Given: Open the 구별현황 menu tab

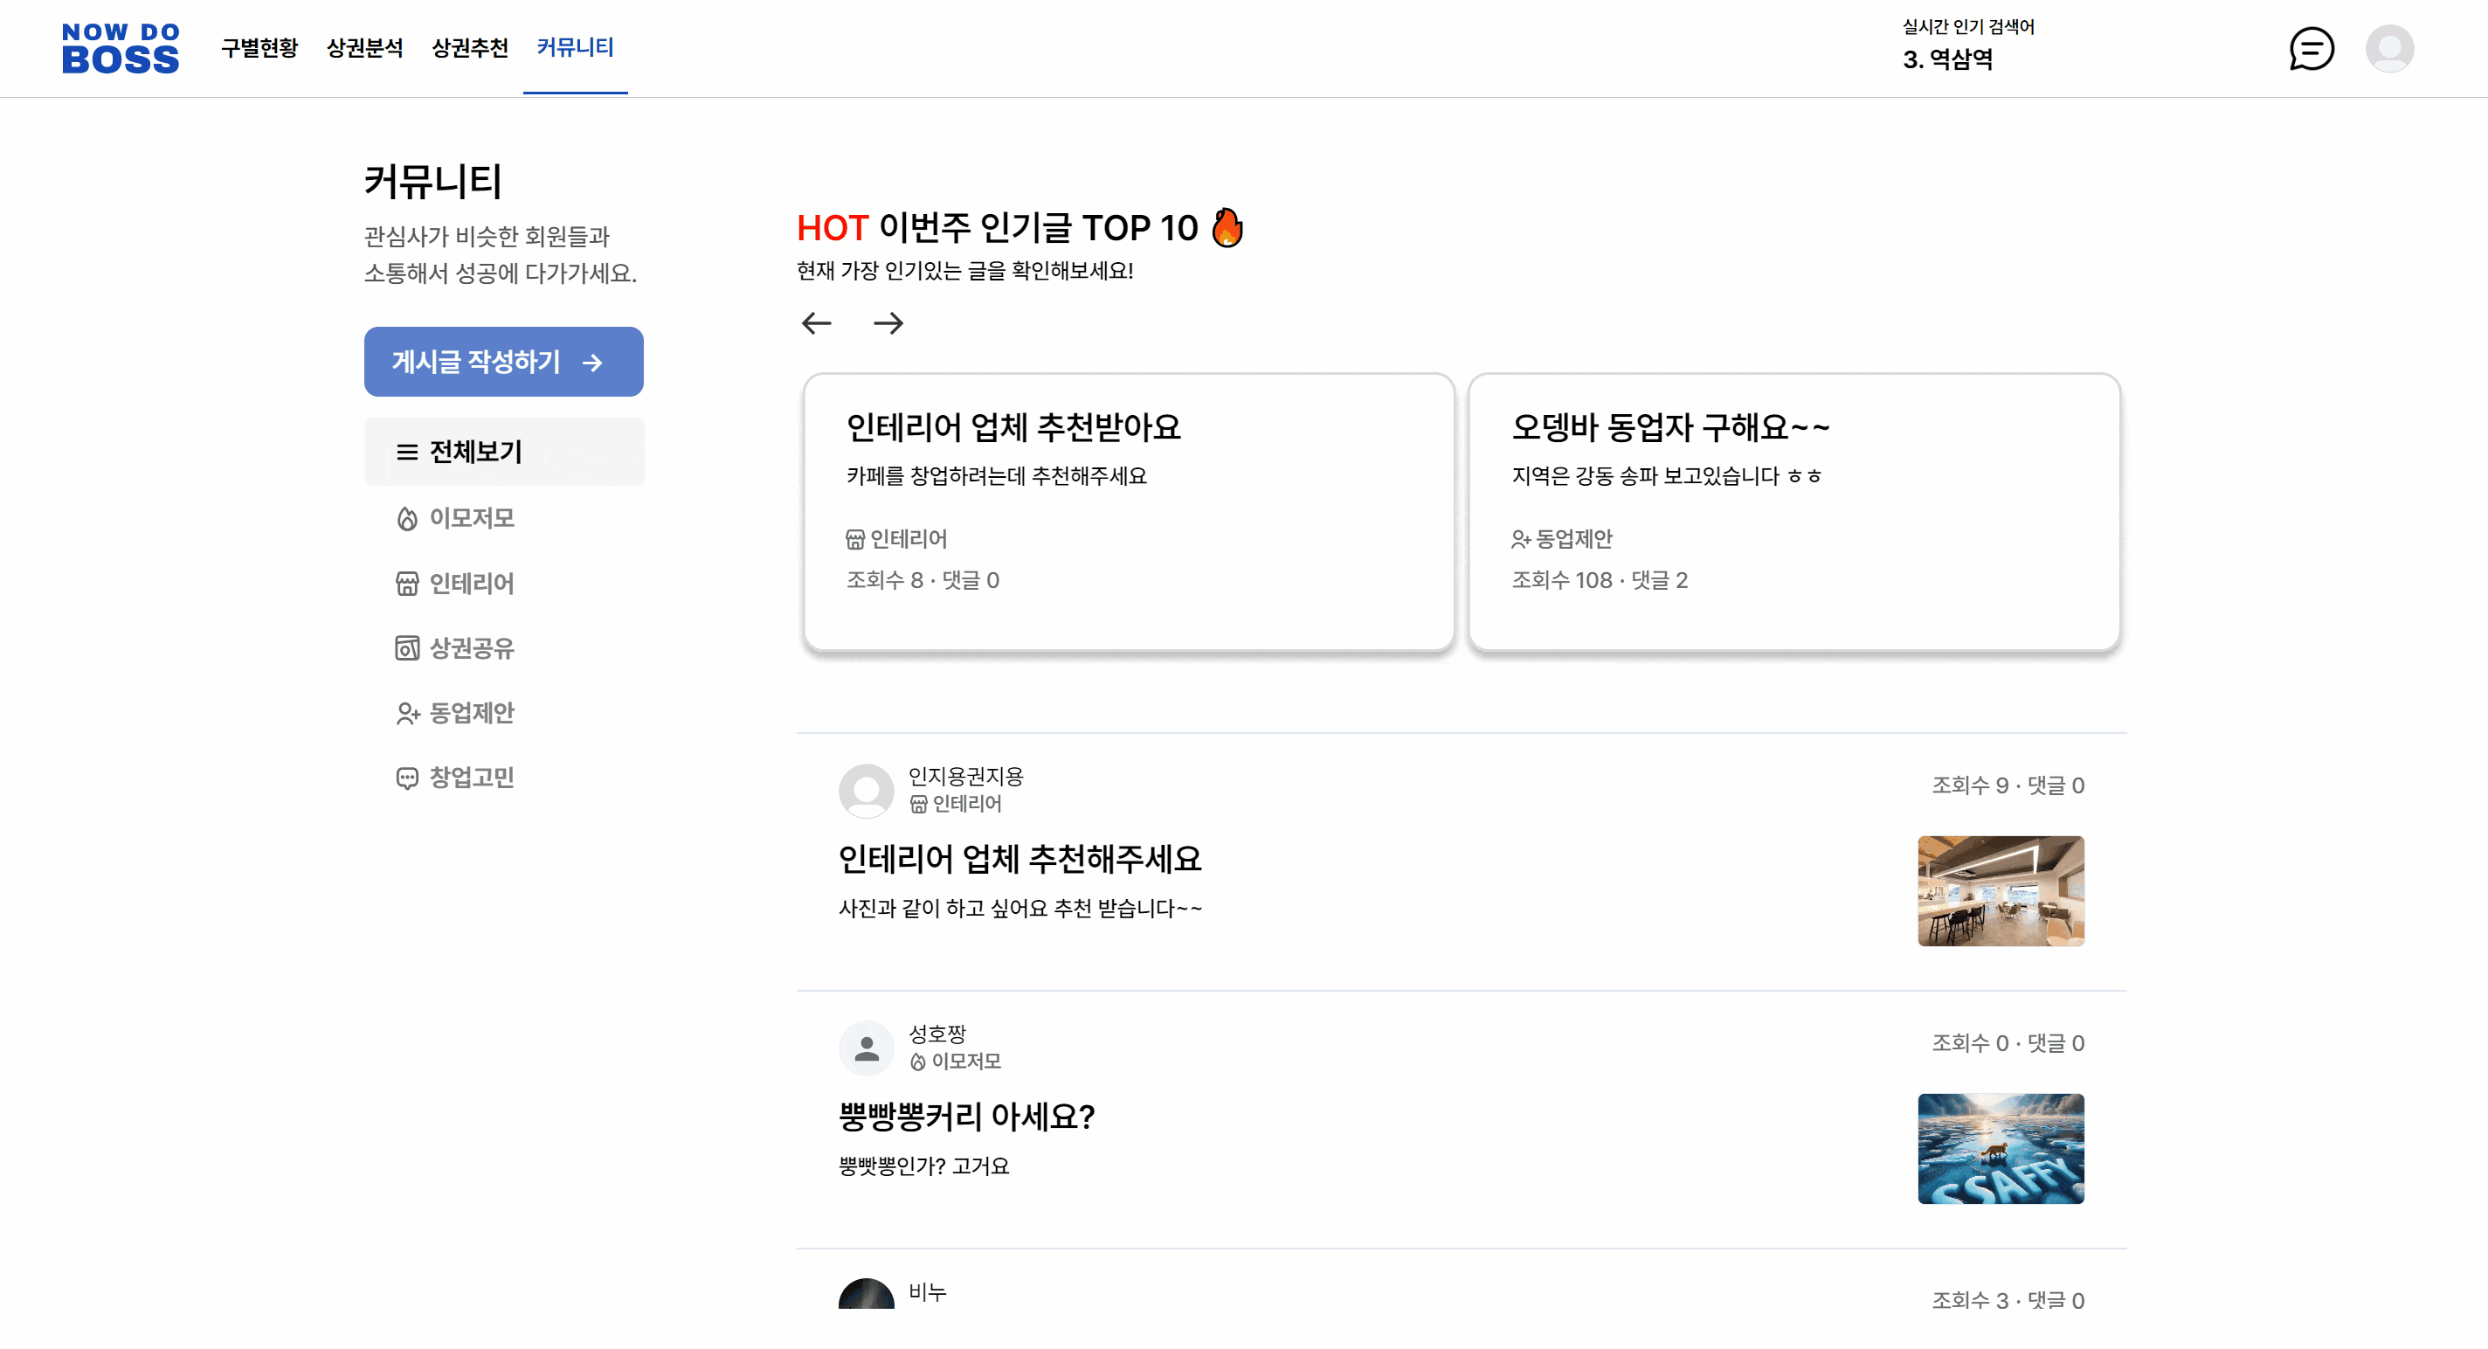Looking at the screenshot, I should pyautogui.click(x=259, y=47).
